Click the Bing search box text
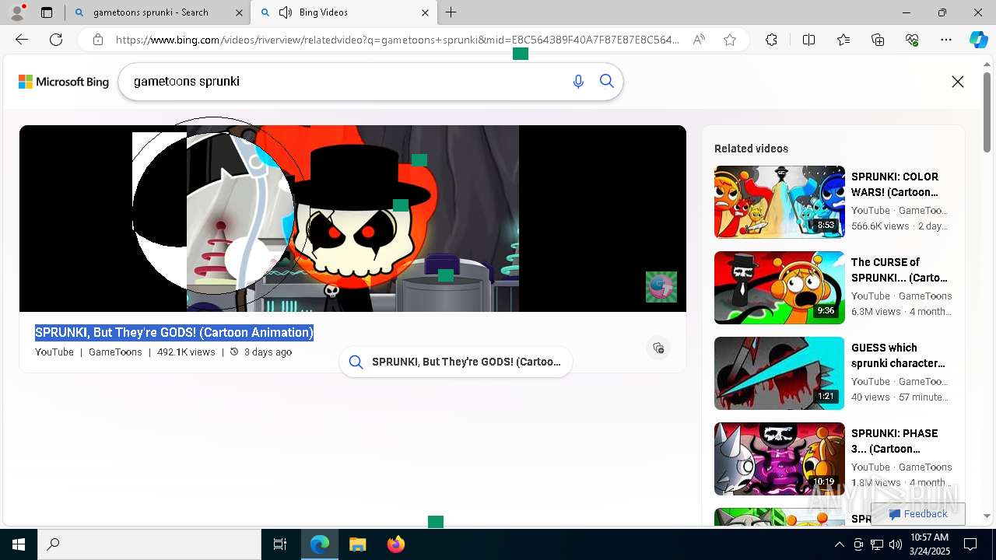 [x=187, y=82]
